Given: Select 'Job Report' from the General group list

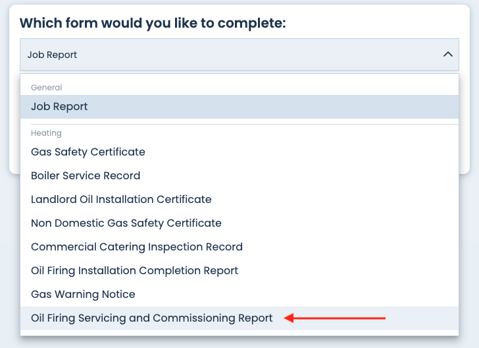Looking at the screenshot, I should 59,107.
